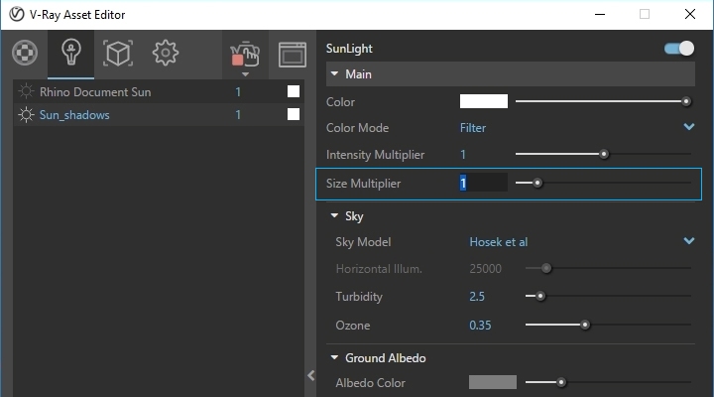Click the panel collapse arrow on divider
Viewport: 714px width, 397px height.
coord(310,375)
